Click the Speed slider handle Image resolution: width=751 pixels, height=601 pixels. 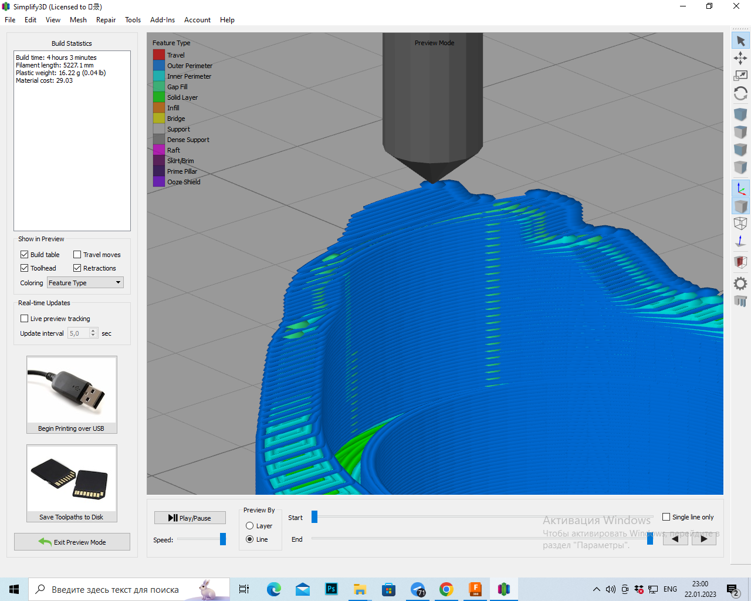(x=223, y=539)
